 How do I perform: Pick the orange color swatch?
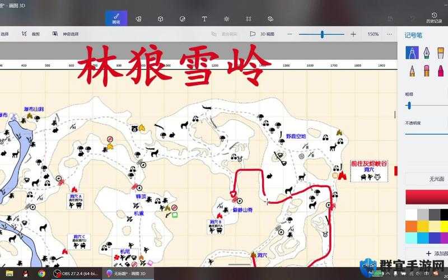coord(411,226)
